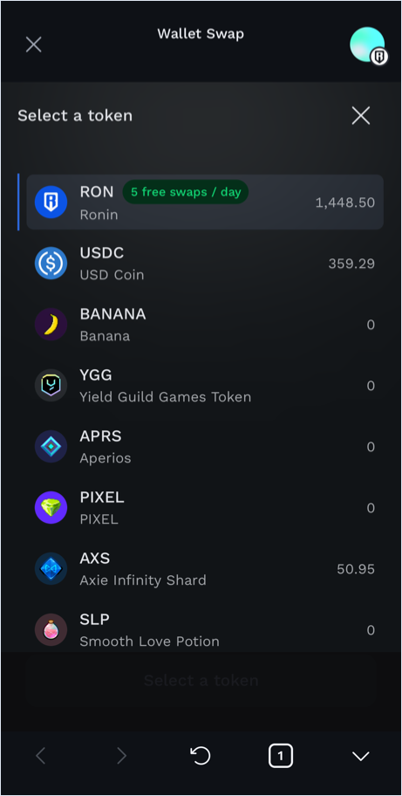Click the dimmed Select a token button
The width and height of the screenshot is (402, 796).
[x=201, y=680]
